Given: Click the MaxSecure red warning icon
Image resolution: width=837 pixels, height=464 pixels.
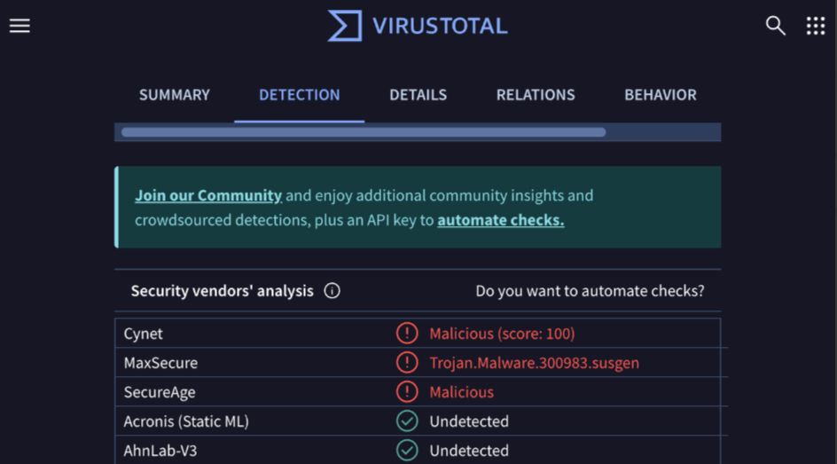Looking at the screenshot, I should (x=407, y=363).
